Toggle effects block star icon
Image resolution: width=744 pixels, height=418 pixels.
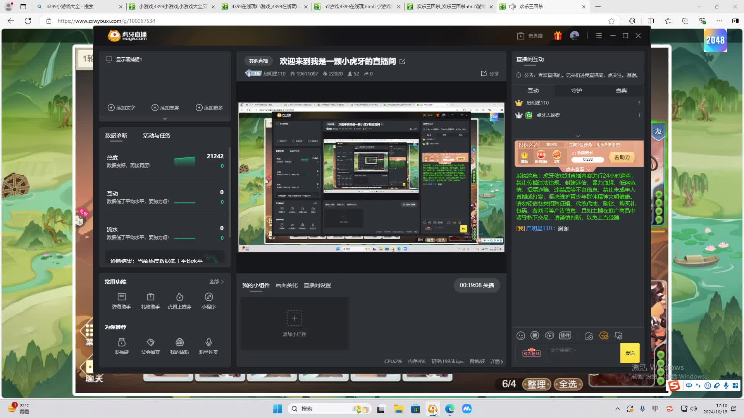(x=618, y=336)
